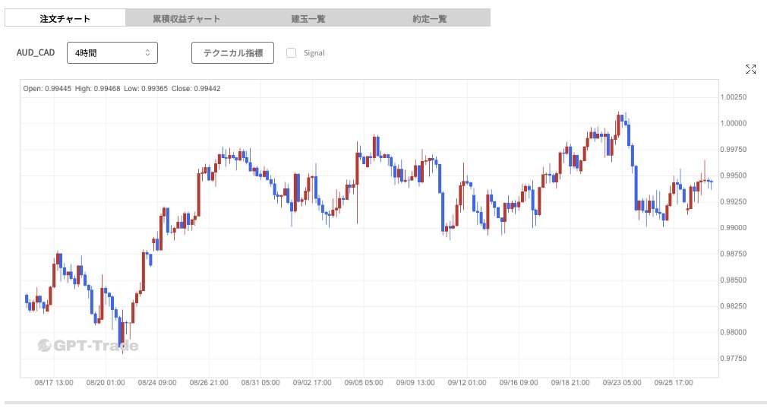Click the 08/31 05:00 time label
Image resolution: width=767 pixels, height=408 pixels.
[260, 383]
